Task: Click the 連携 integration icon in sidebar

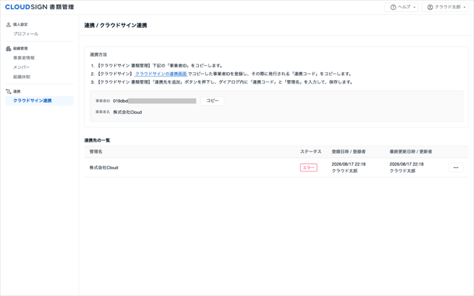Action: click(8, 91)
